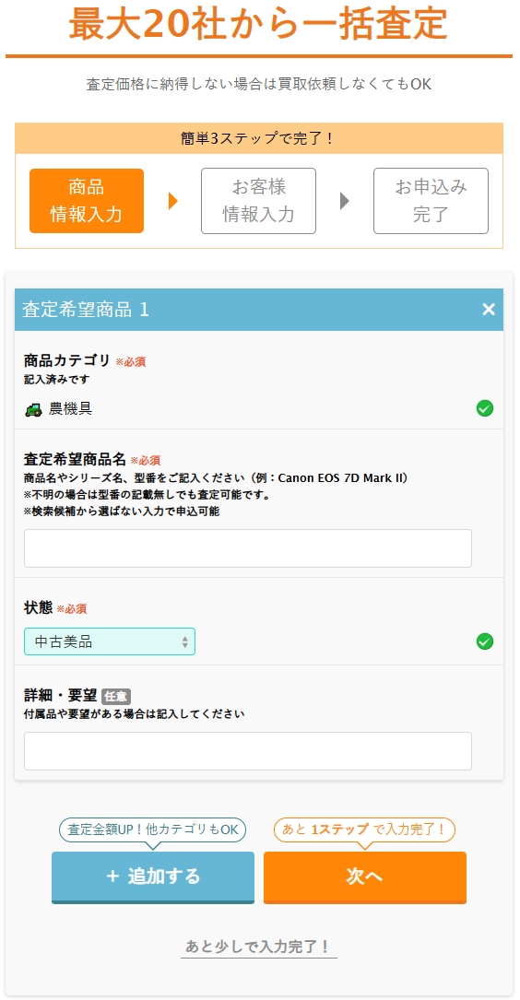
Task: Click the ＋追加する button
Action: [x=153, y=876]
